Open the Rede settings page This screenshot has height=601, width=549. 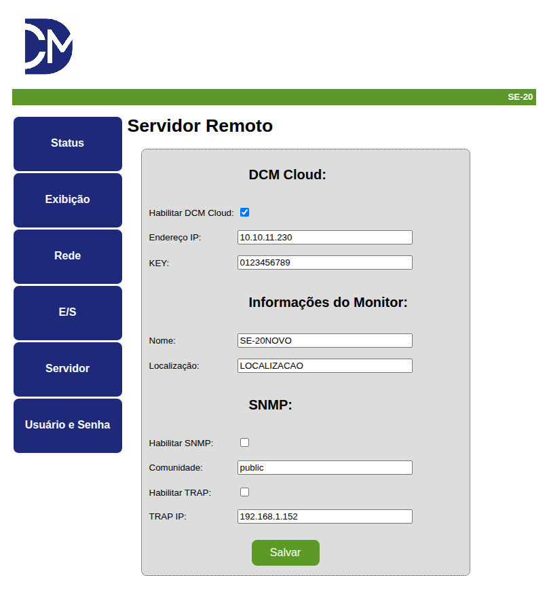67,256
